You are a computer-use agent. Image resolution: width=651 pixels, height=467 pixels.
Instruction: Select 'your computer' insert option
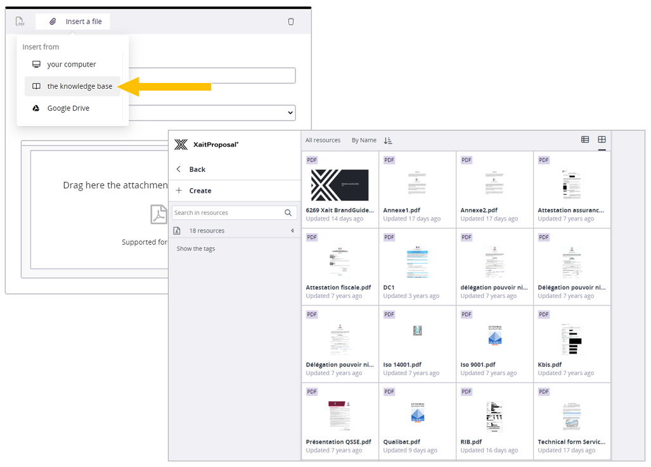(x=72, y=65)
